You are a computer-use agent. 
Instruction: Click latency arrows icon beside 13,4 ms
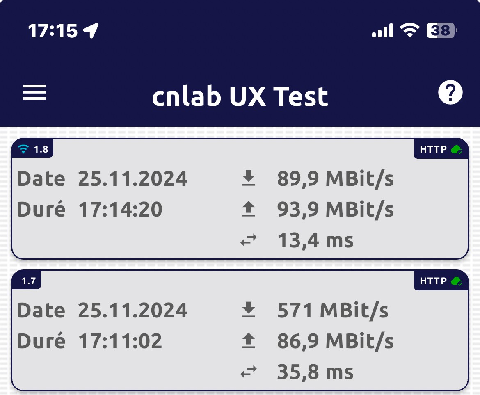248,240
